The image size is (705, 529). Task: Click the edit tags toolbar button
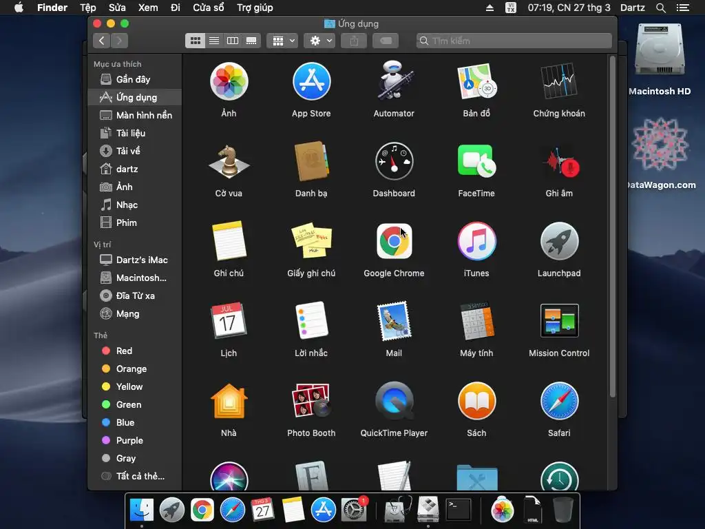[386, 41]
